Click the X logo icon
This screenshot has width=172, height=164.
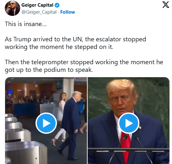pos(166,5)
